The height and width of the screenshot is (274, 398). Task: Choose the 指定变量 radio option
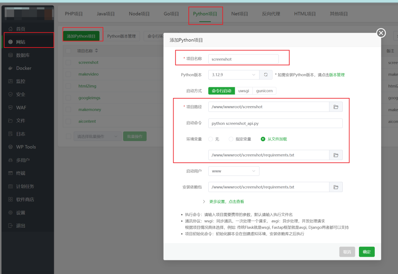pos(231,139)
